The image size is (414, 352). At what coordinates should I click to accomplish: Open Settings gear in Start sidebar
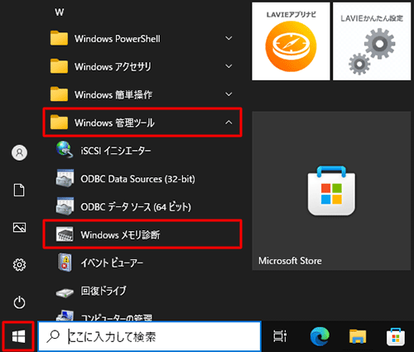19,265
